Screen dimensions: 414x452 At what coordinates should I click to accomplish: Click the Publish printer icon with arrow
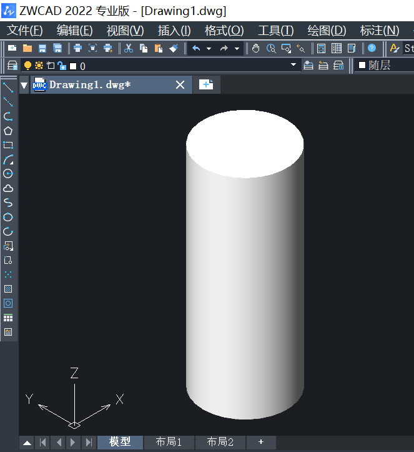pos(108,48)
